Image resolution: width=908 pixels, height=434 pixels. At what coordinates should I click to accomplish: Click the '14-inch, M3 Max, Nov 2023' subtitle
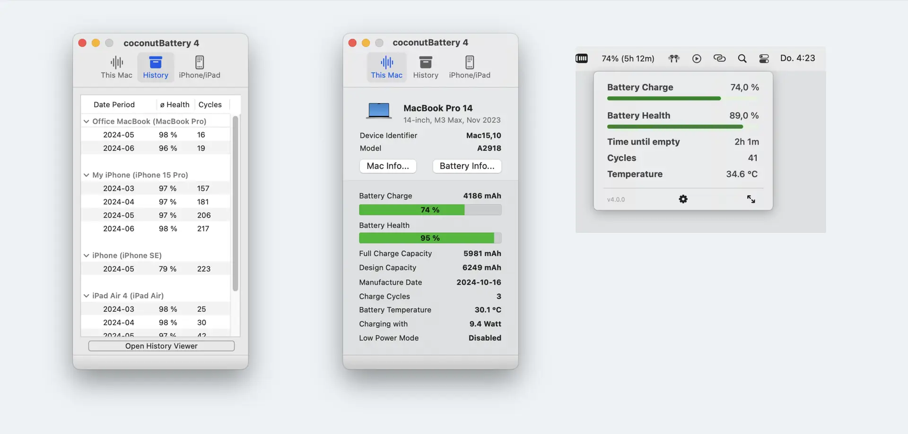(x=452, y=120)
